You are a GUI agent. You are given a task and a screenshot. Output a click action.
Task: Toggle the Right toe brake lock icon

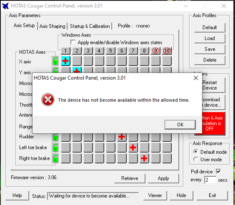[55, 158]
